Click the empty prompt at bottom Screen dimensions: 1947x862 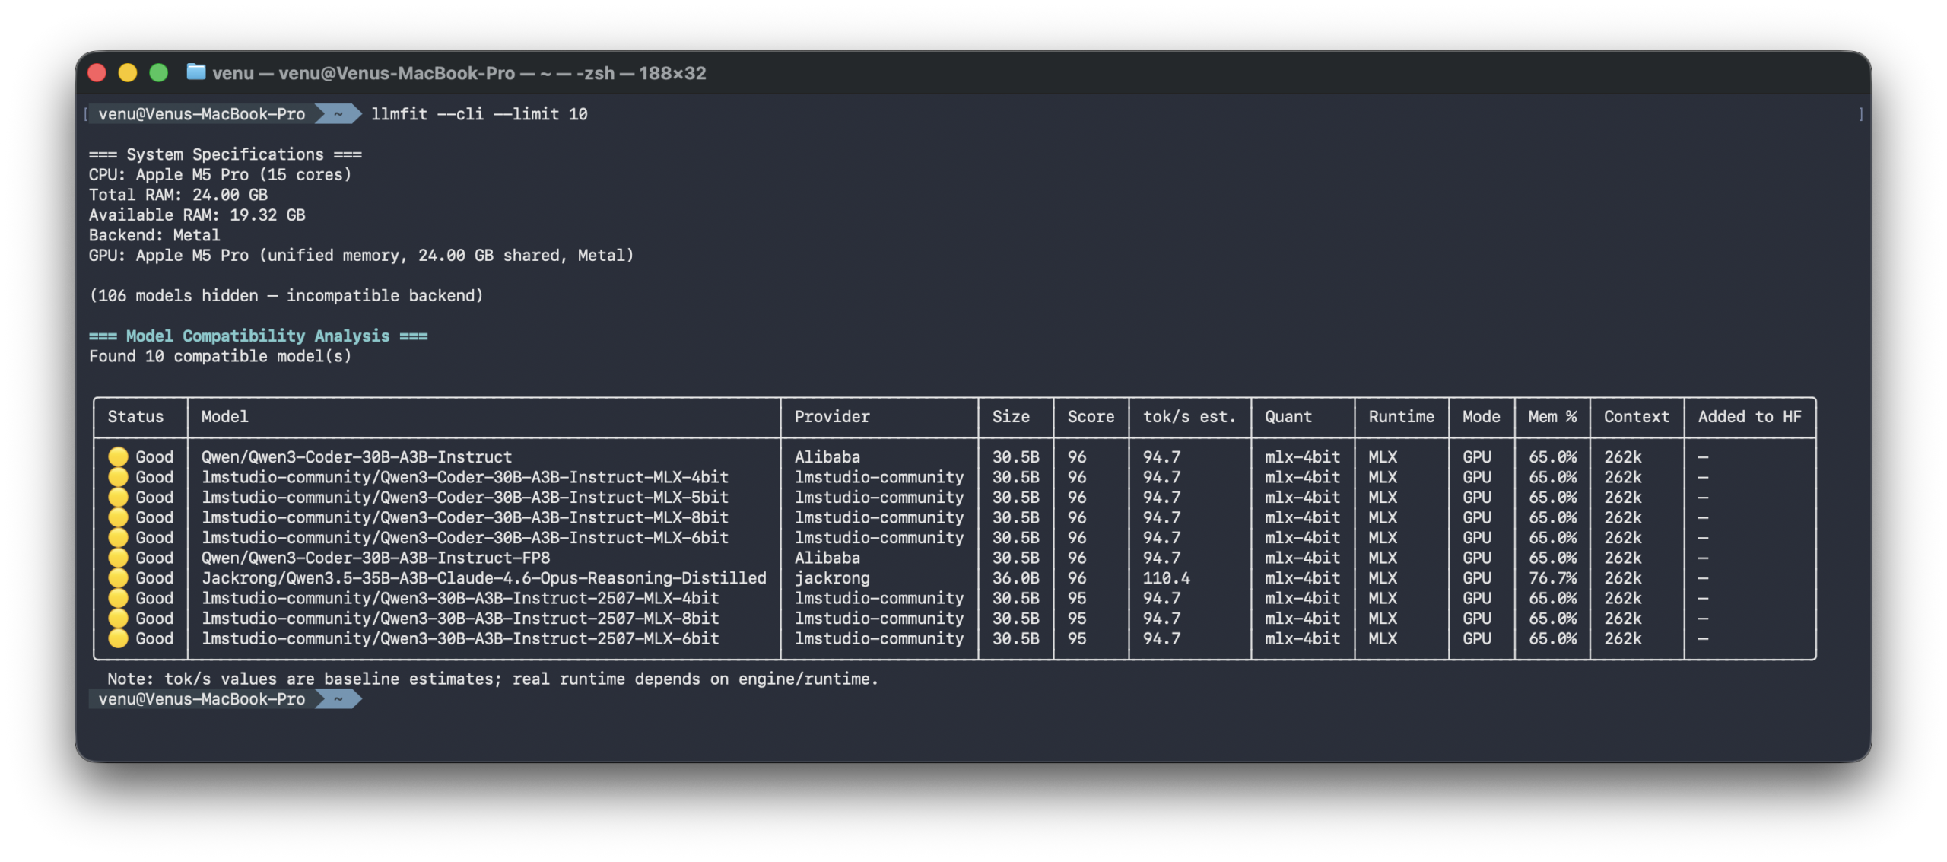coord(395,699)
